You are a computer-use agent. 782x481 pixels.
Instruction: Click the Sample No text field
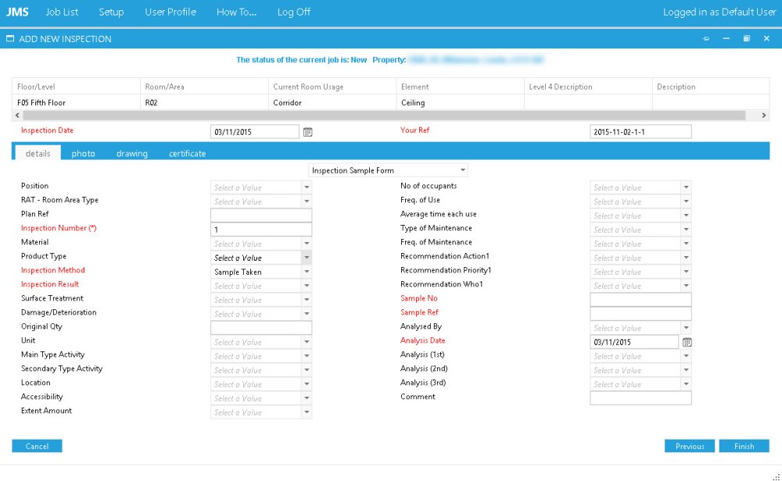point(641,300)
